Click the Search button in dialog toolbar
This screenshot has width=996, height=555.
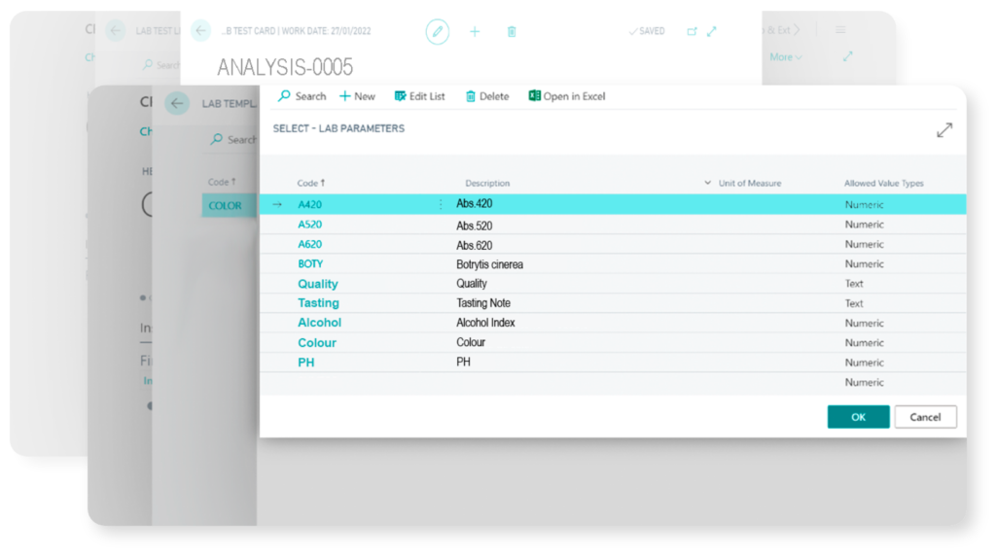tap(302, 96)
